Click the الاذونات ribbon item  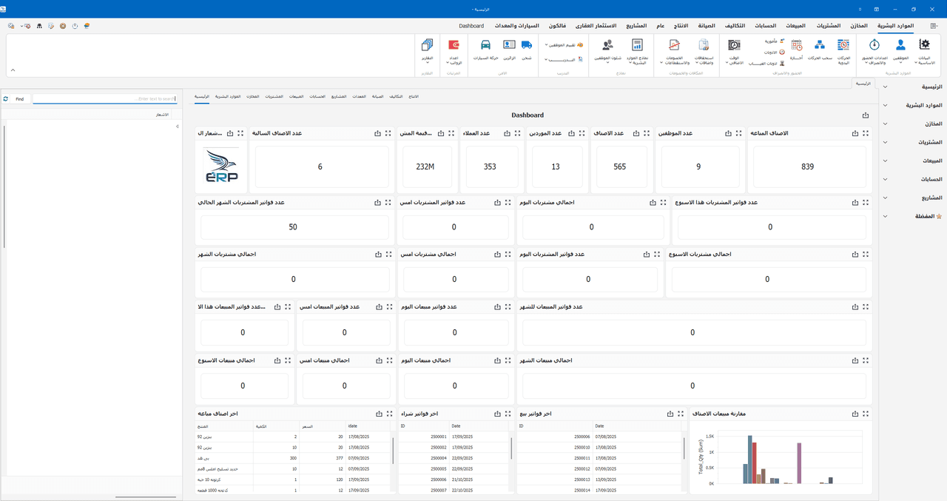coord(773,52)
